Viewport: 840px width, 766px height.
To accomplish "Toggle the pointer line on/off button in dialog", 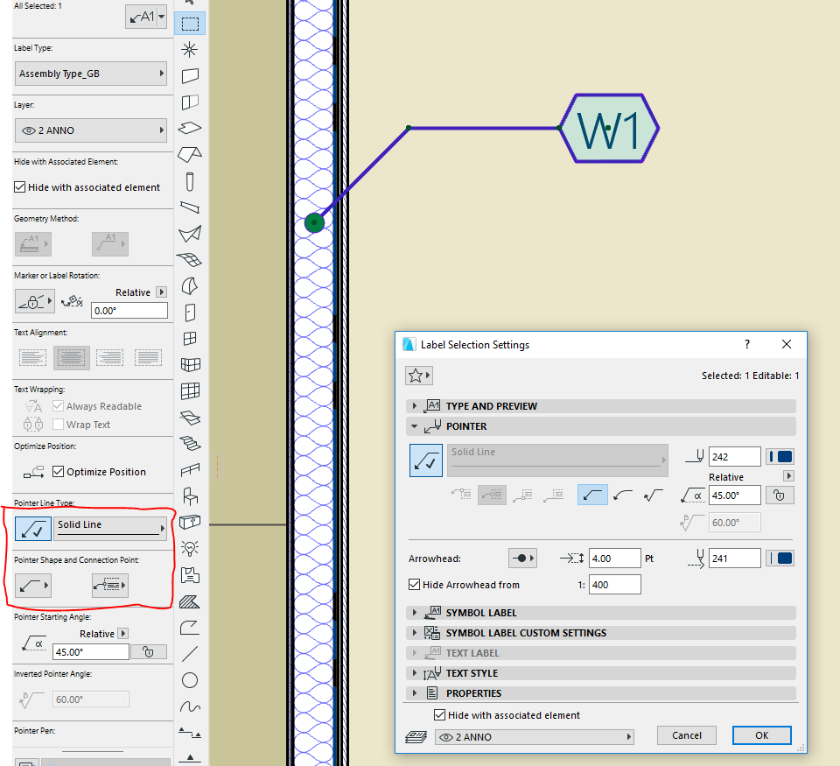I will coord(426,460).
